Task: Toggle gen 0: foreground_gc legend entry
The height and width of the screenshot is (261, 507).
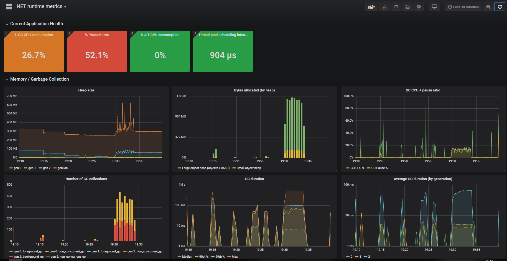Action: pyautogui.click(x=28, y=251)
